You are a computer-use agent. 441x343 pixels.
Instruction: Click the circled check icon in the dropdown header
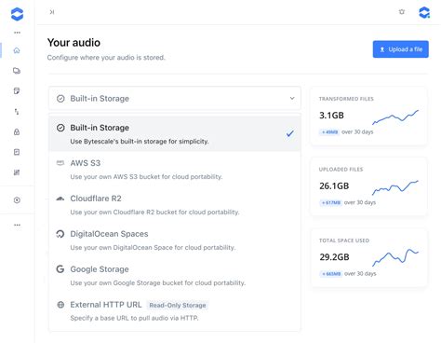60,99
